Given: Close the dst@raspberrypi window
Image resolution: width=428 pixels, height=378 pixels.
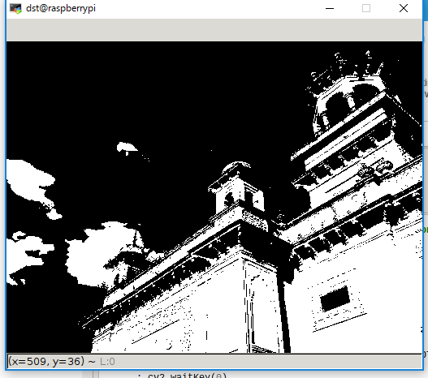Looking at the screenshot, I should point(403,8).
